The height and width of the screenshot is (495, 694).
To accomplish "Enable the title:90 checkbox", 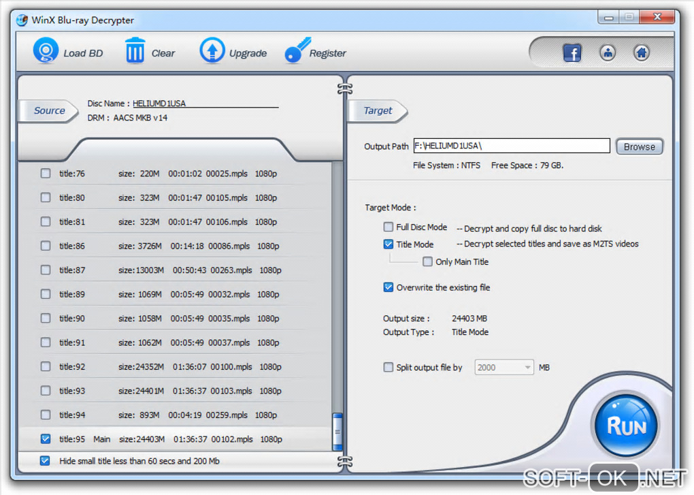I will click(x=46, y=318).
